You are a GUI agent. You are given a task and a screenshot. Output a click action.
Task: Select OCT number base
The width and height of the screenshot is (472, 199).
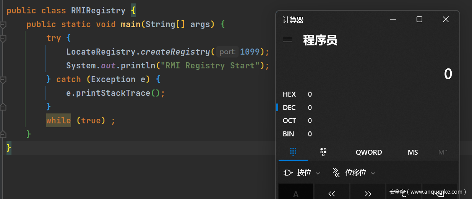point(289,121)
